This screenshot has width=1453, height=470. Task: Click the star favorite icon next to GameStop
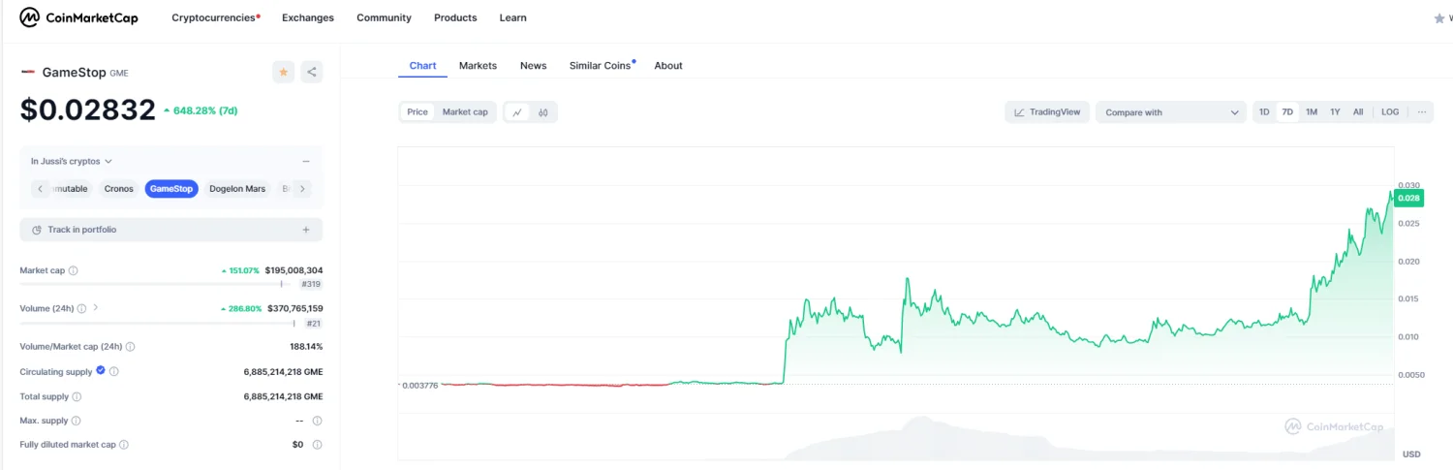pos(283,72)
